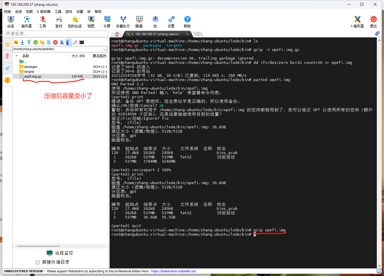Open the 会话 menu in menu bar
This screenshot has height=276, width=384.
[x=18, y=12]
